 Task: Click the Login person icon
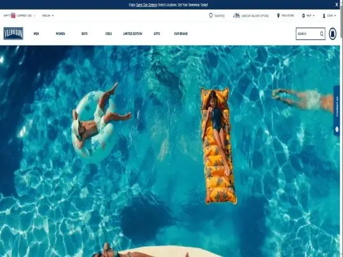point(324,15)
